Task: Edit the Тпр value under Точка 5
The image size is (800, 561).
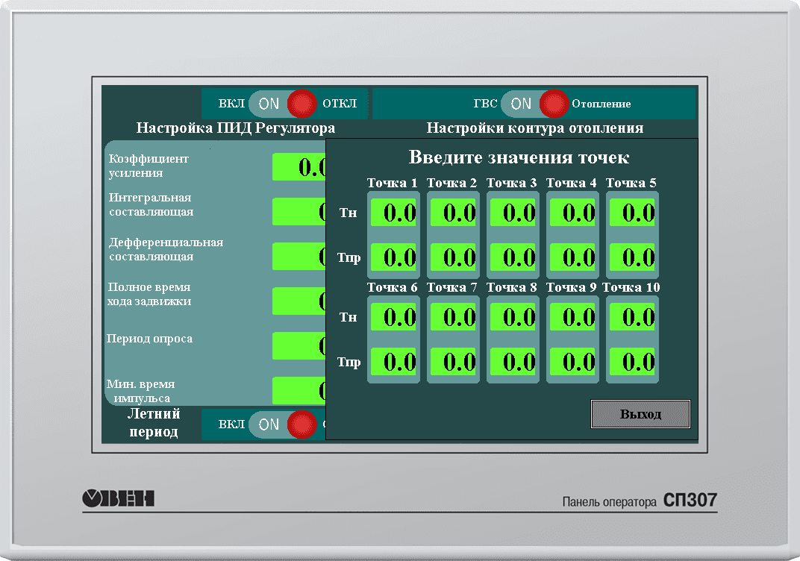Action: (632, 257)
